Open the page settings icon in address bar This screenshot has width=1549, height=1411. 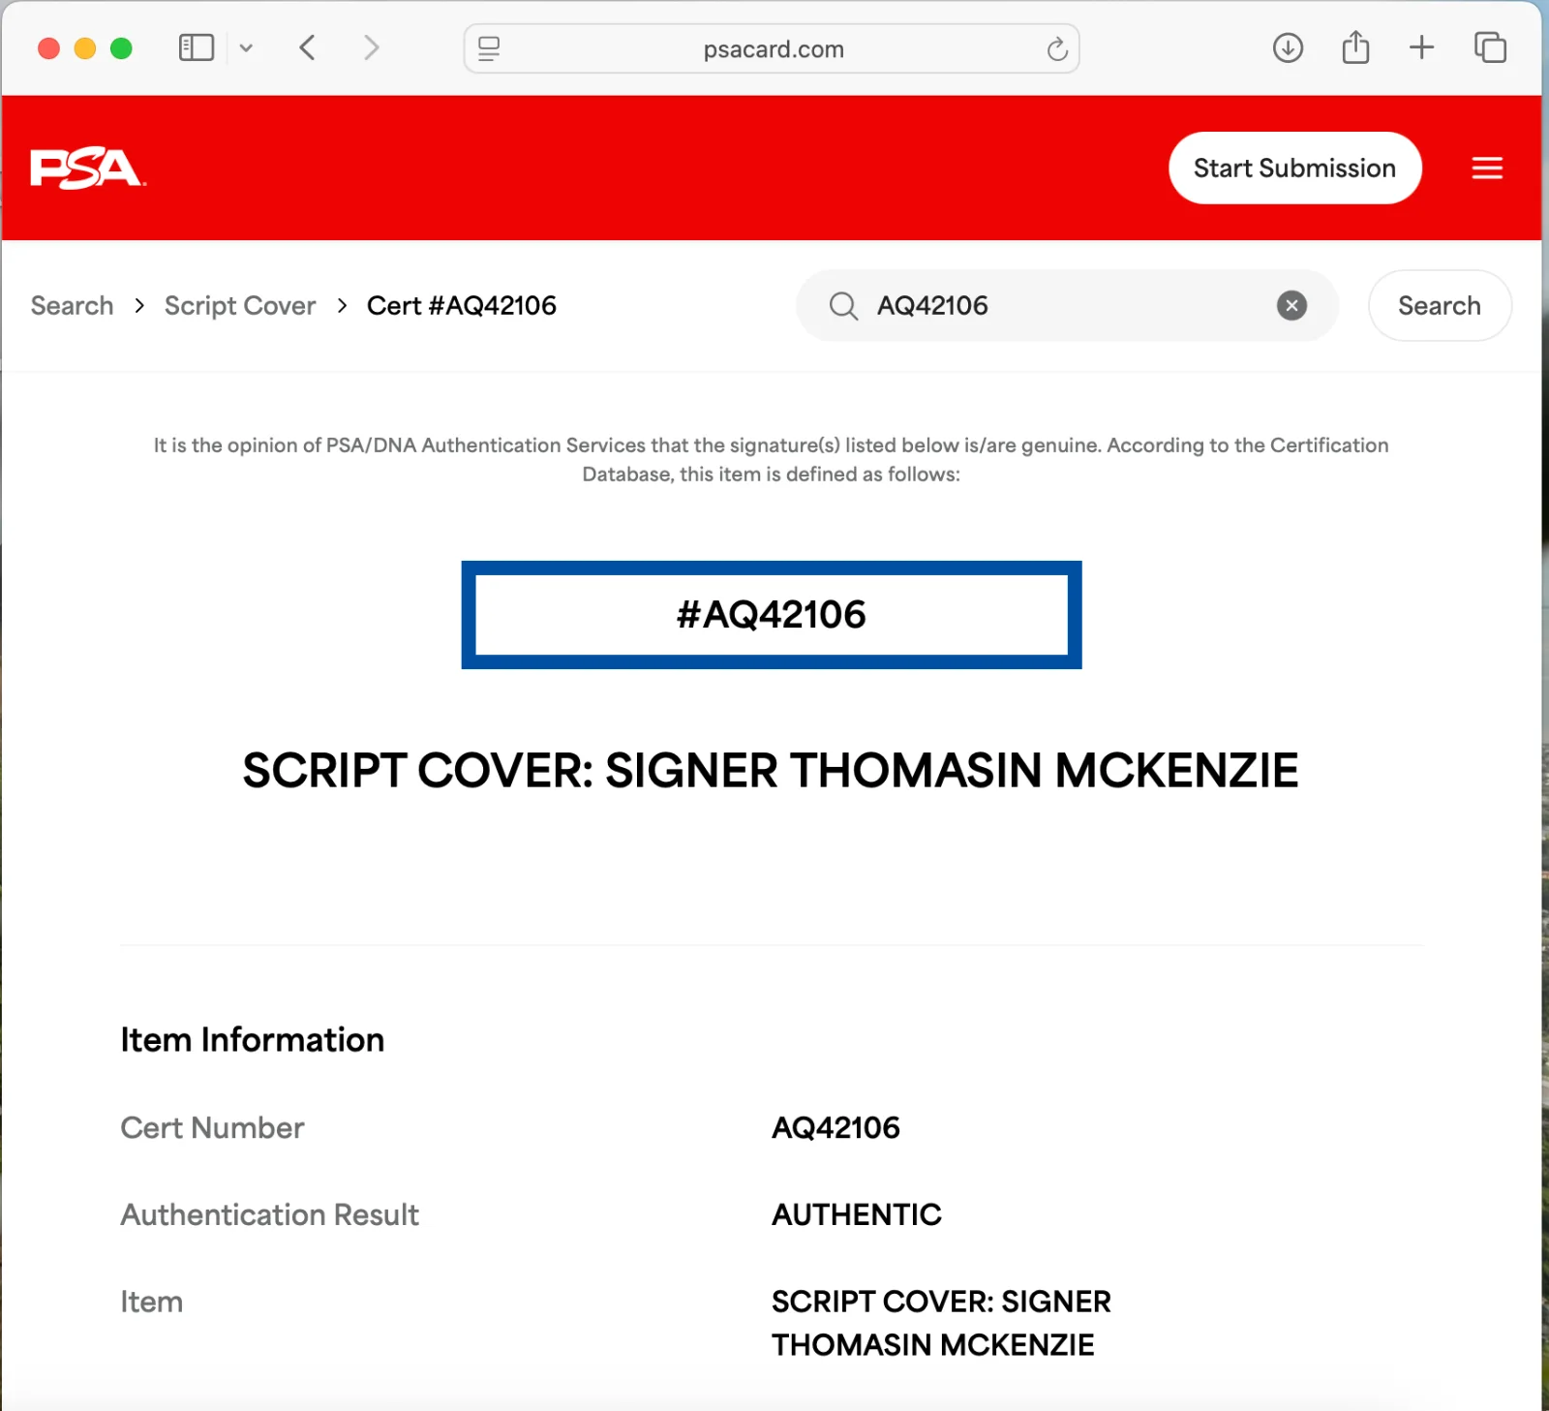490,48
